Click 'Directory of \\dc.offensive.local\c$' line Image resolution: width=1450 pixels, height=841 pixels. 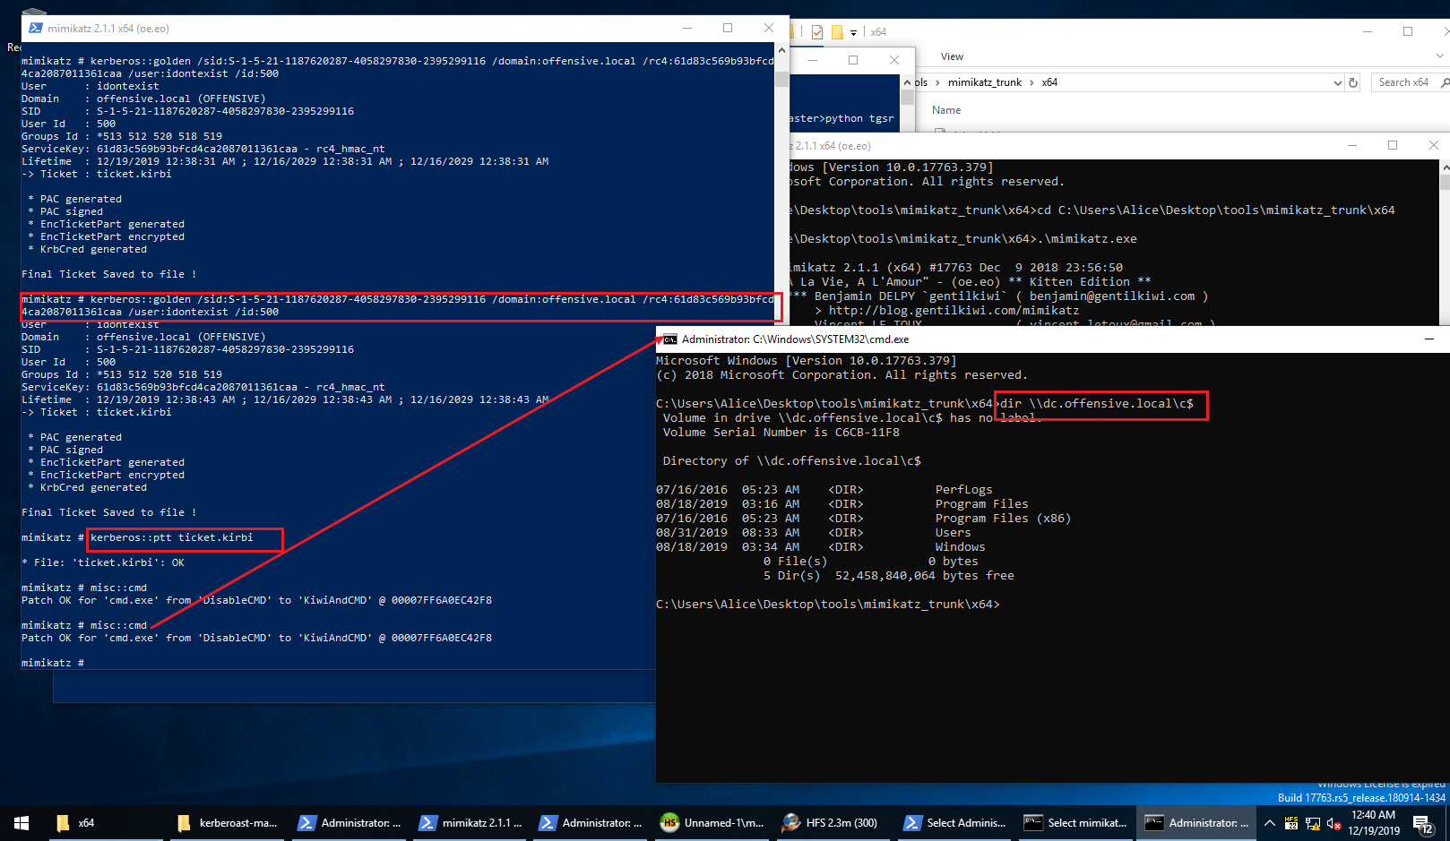tap(792, 461)
